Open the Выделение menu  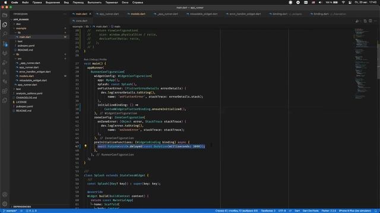[x=53, y=2]
